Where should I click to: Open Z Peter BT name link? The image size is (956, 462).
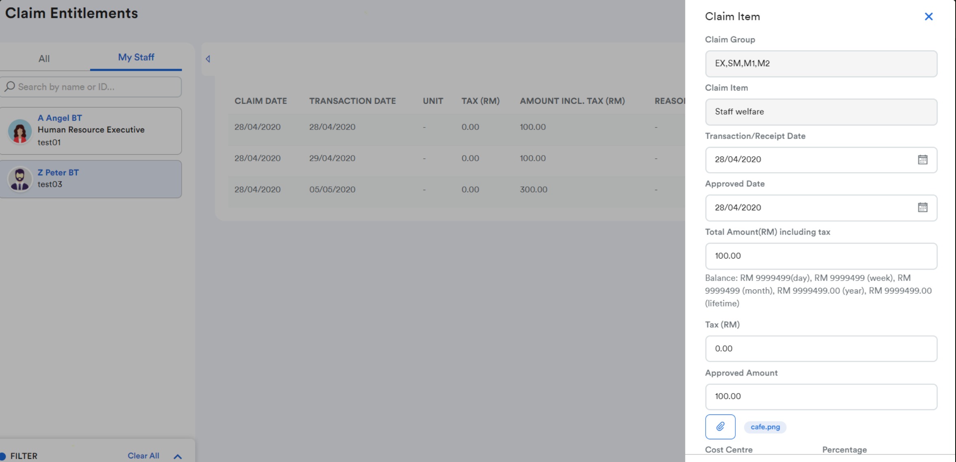[x=58, y=173]
